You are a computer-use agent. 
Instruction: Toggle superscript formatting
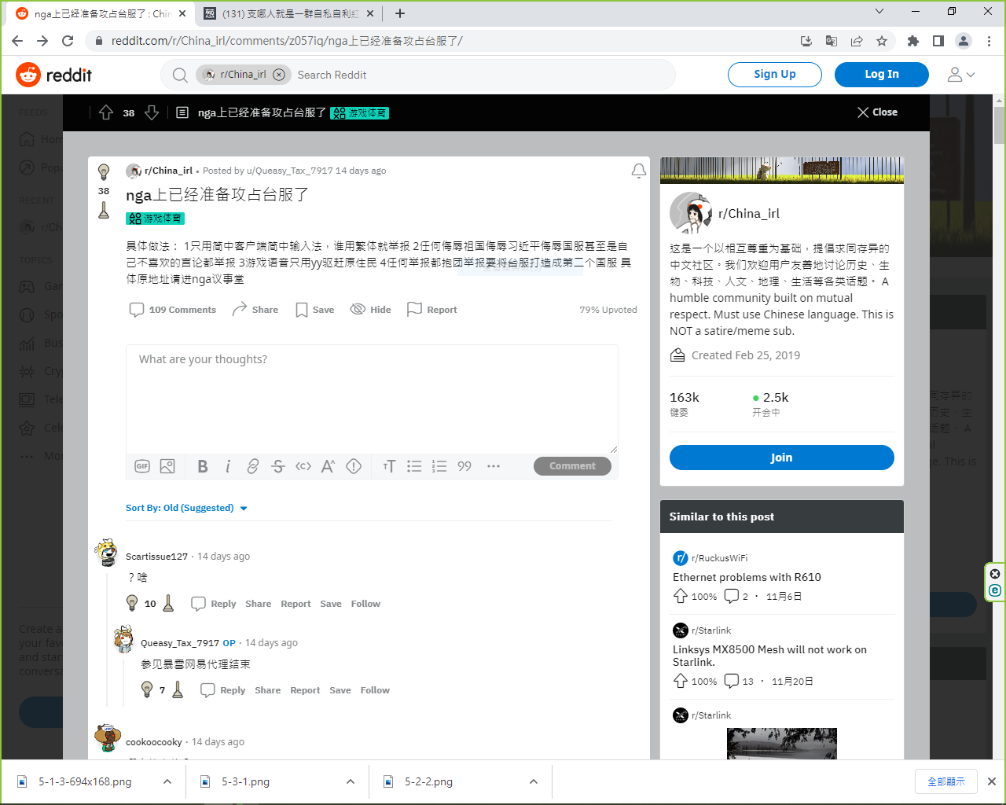pos(329,466)
